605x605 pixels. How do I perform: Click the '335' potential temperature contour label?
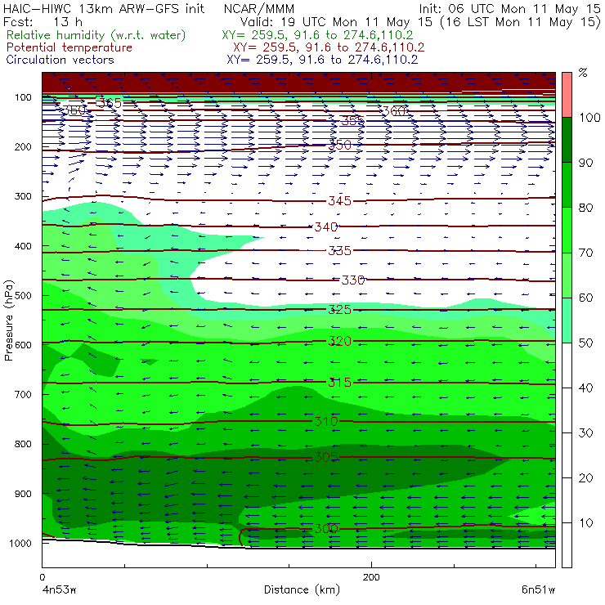pos(340,251)
